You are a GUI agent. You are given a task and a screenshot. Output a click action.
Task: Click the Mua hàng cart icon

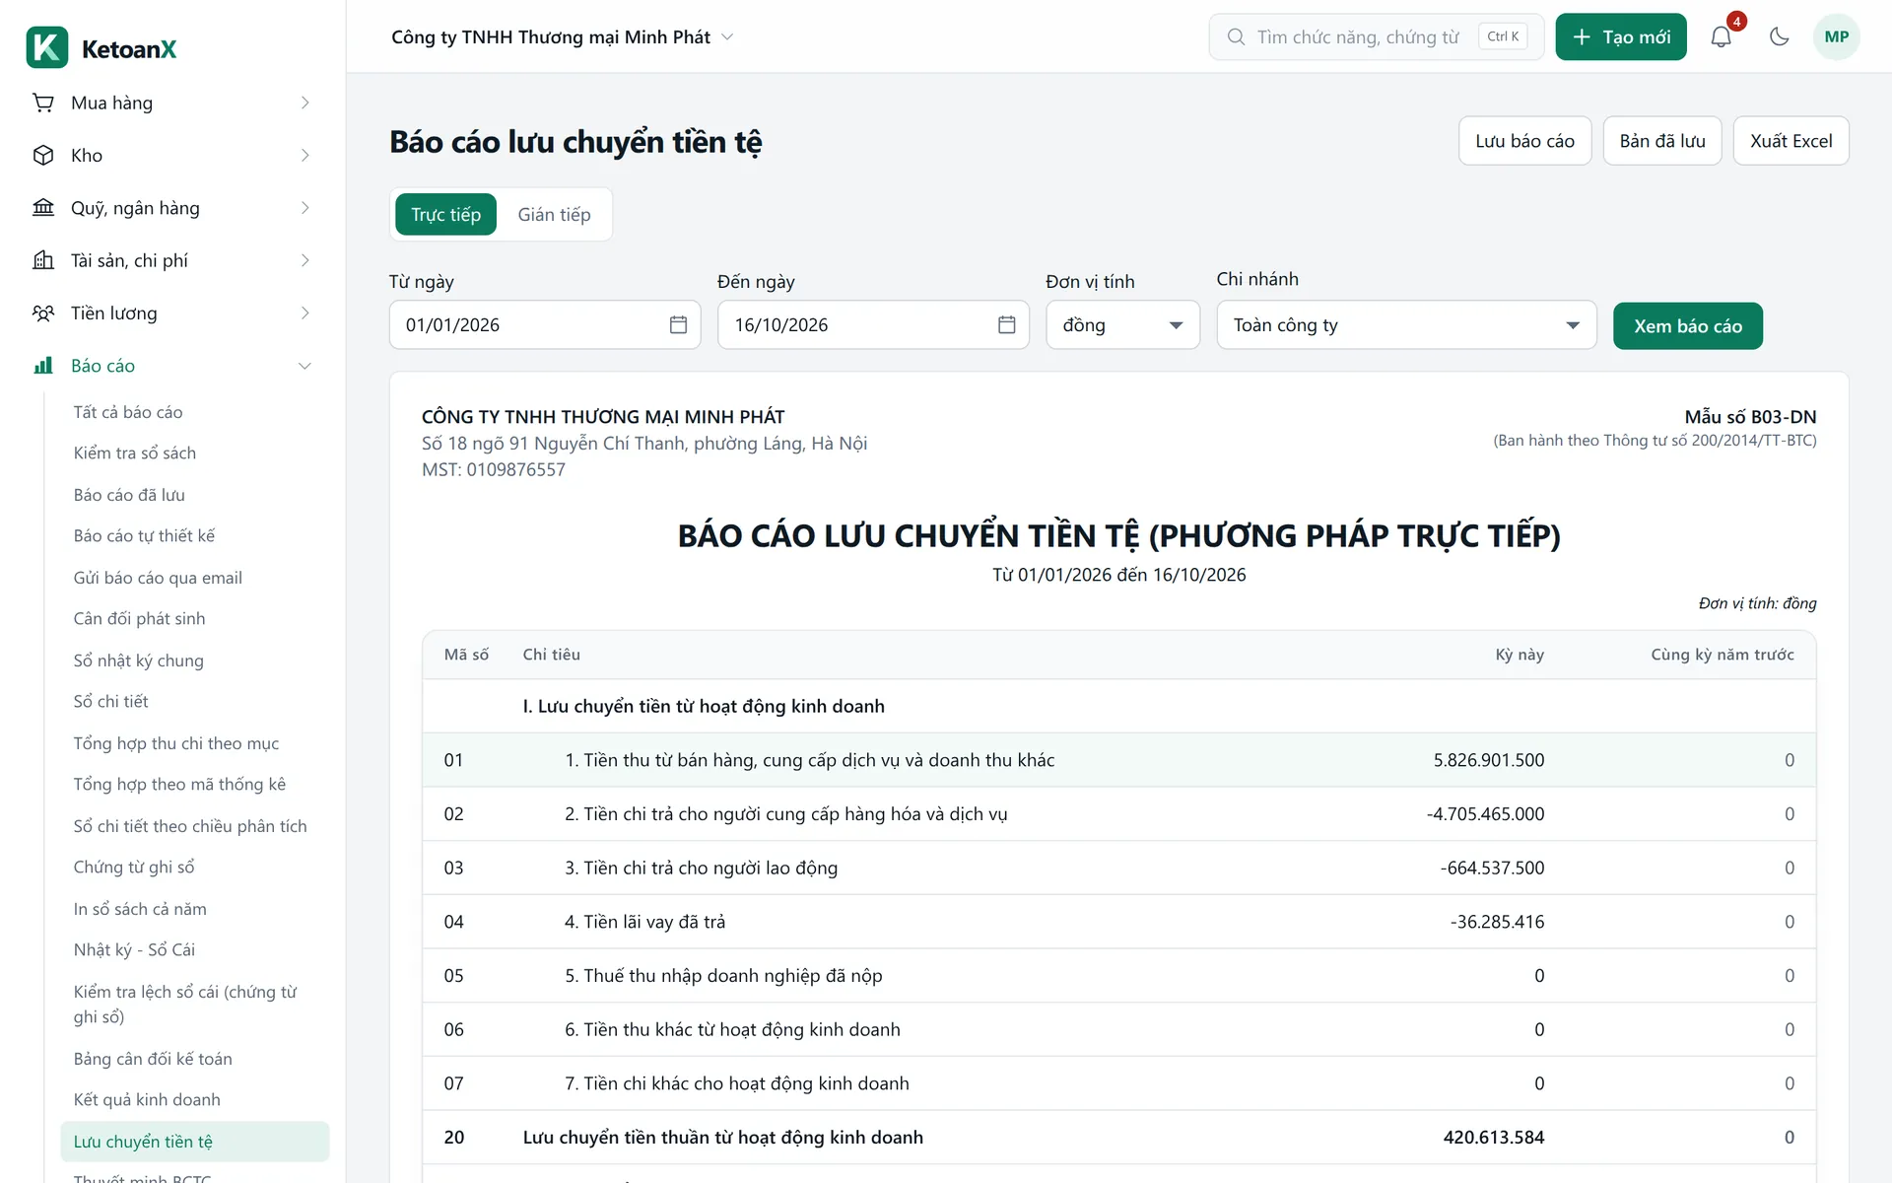click(x=43, y=103)
